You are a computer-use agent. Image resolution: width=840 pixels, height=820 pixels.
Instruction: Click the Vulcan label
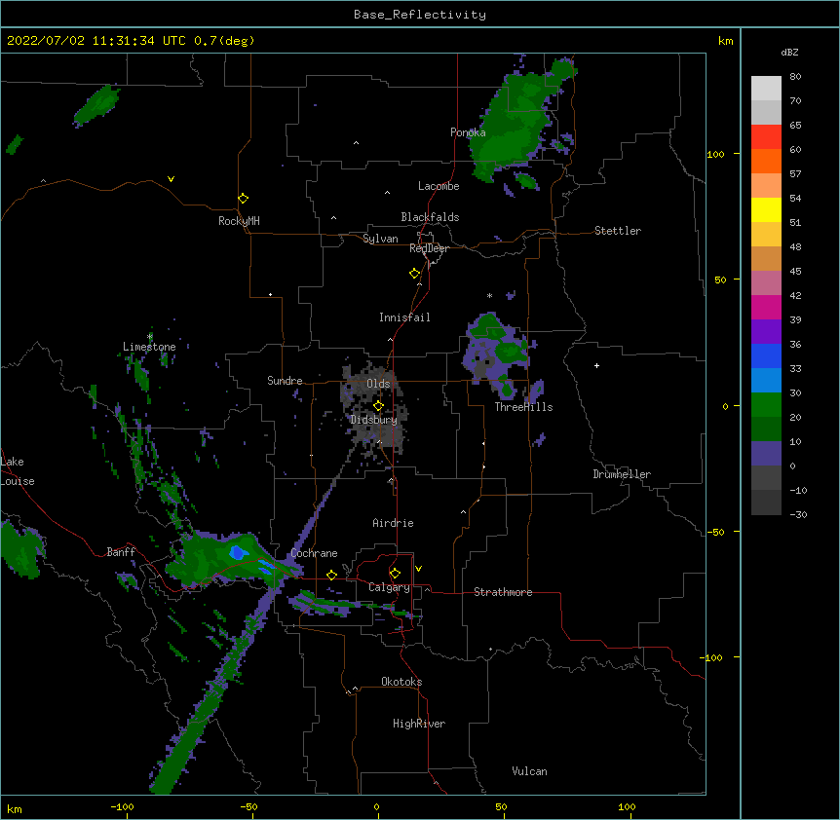529,771
